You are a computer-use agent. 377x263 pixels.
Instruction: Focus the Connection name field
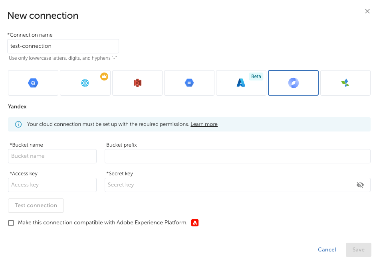63,46
